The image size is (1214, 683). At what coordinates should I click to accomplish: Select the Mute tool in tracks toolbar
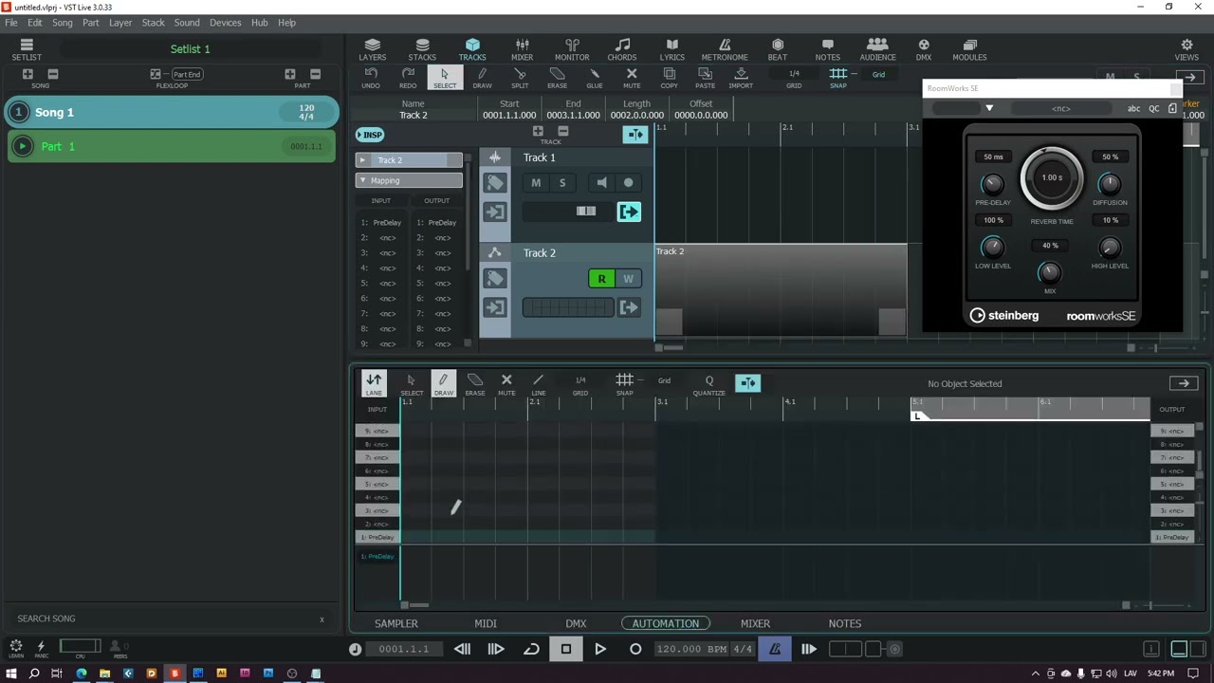pyautogui.click(x=632, y=79)
